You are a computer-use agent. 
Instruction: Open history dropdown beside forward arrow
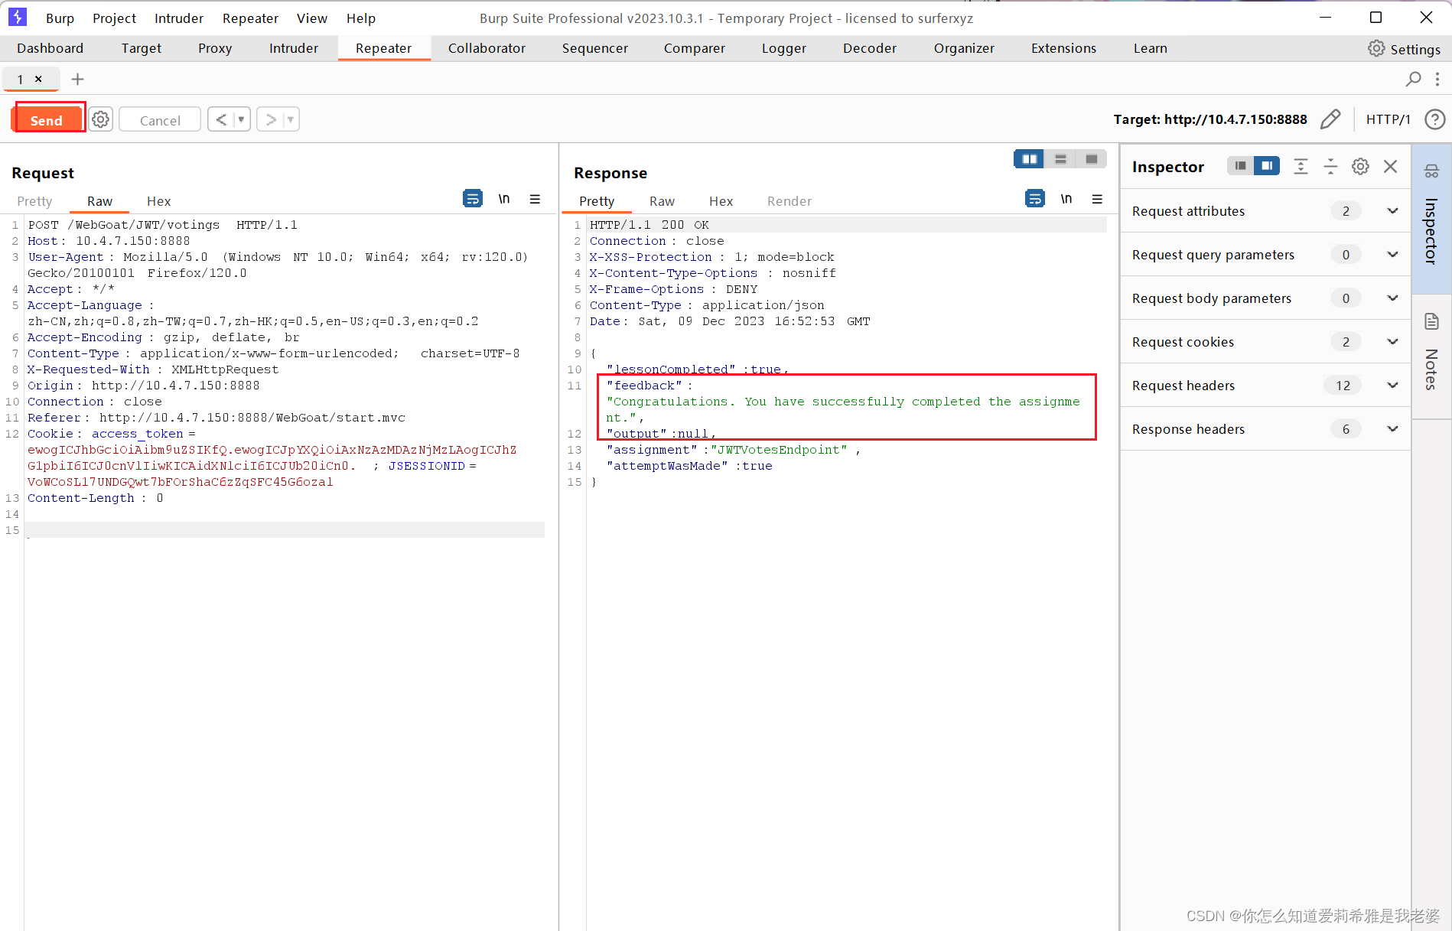pyautogui.click(x=291, y=119)
